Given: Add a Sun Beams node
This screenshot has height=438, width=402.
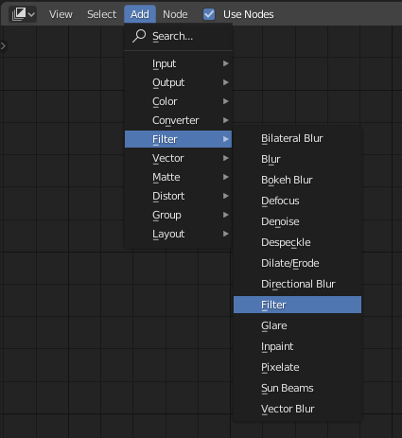Looking at the screenshot, I should click(297, 388).
